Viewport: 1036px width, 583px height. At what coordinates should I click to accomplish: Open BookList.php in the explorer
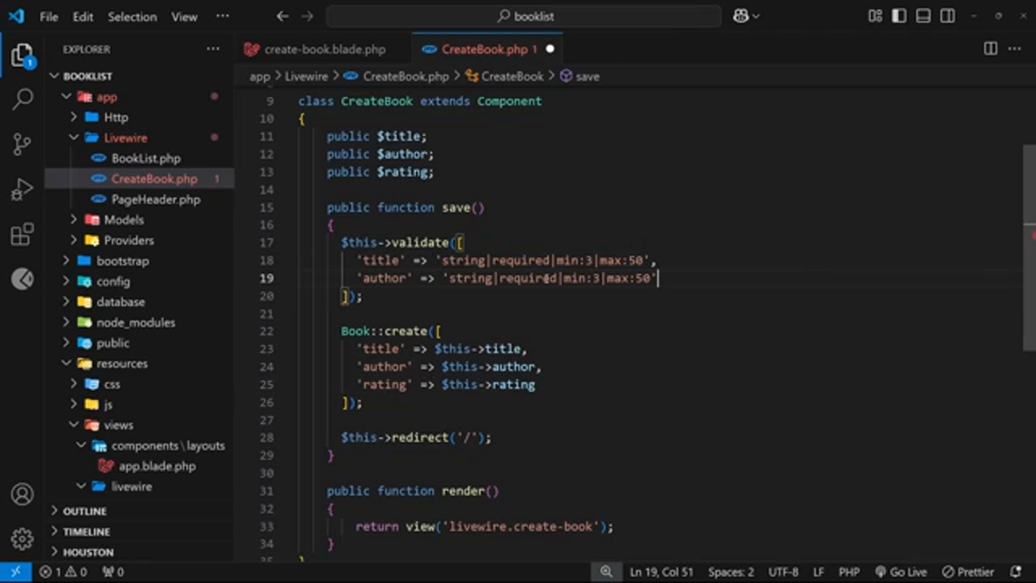click(x=146, y=159)
